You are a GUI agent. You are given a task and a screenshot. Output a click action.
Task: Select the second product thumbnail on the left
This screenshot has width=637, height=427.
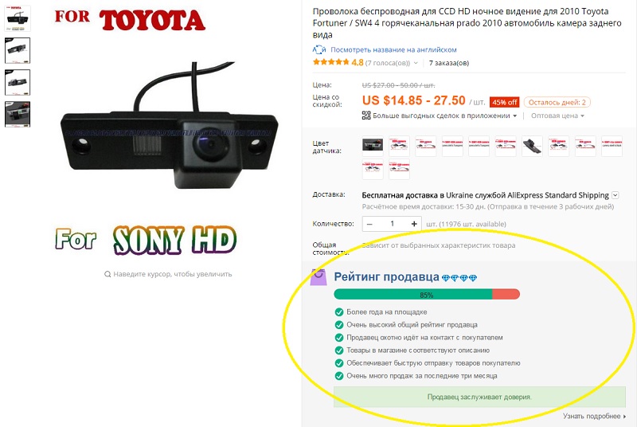pyautogui.click(x=18, y=50)
